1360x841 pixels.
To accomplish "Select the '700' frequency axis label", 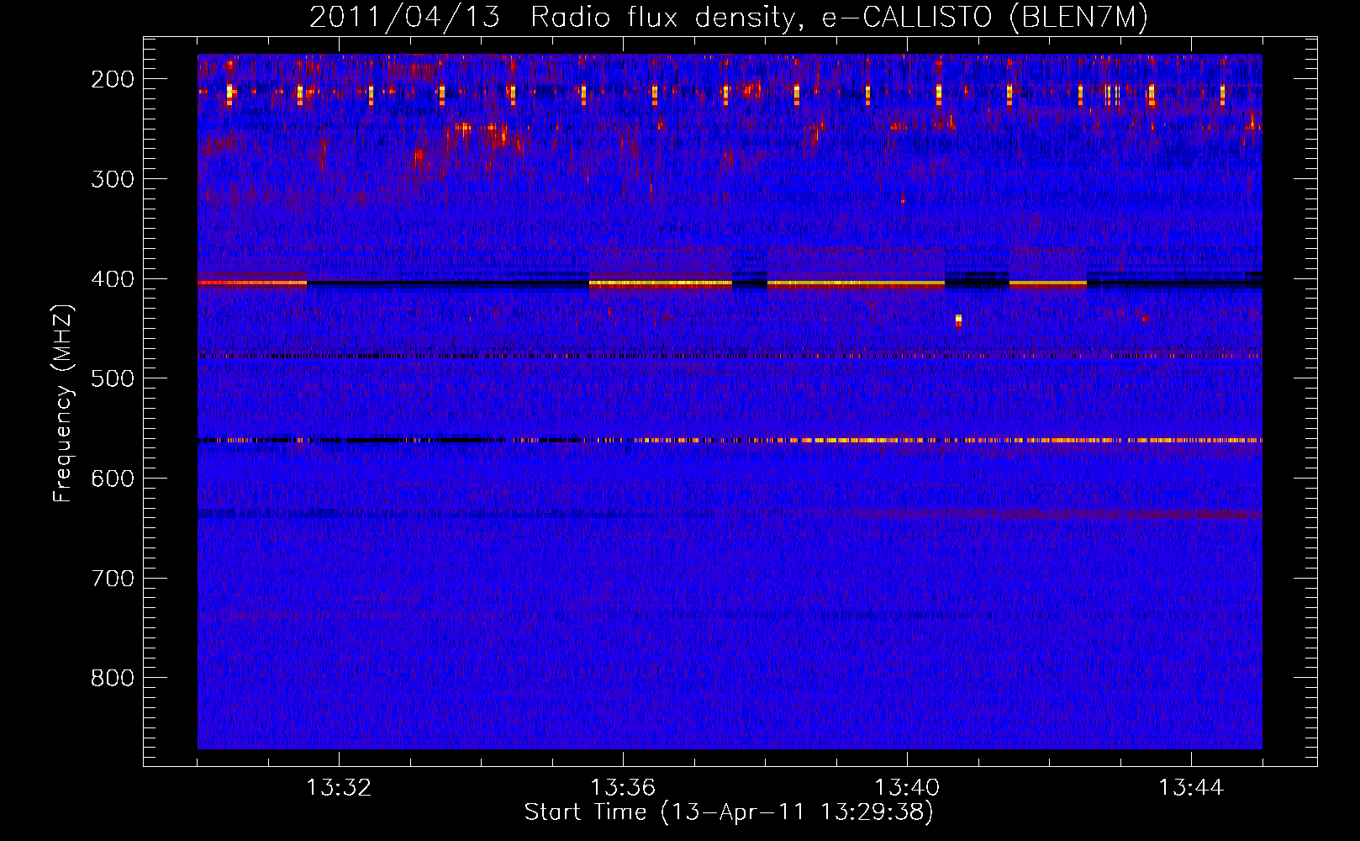I will [x=113, y=578].
